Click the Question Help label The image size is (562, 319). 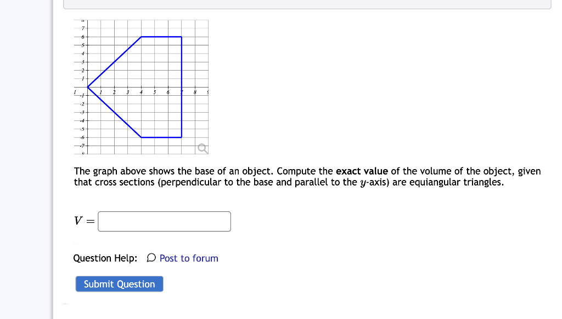(104, 258)
